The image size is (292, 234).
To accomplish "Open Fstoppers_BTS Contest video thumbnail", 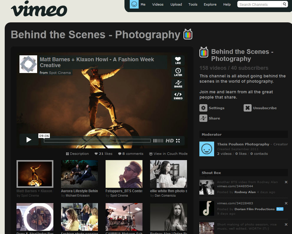I will pyautogui.click(x=124, y=174).
